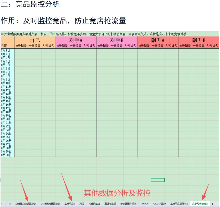Click 当天销量 under 自己
This screenshot has width=220, height=207.
click(34, 46)
